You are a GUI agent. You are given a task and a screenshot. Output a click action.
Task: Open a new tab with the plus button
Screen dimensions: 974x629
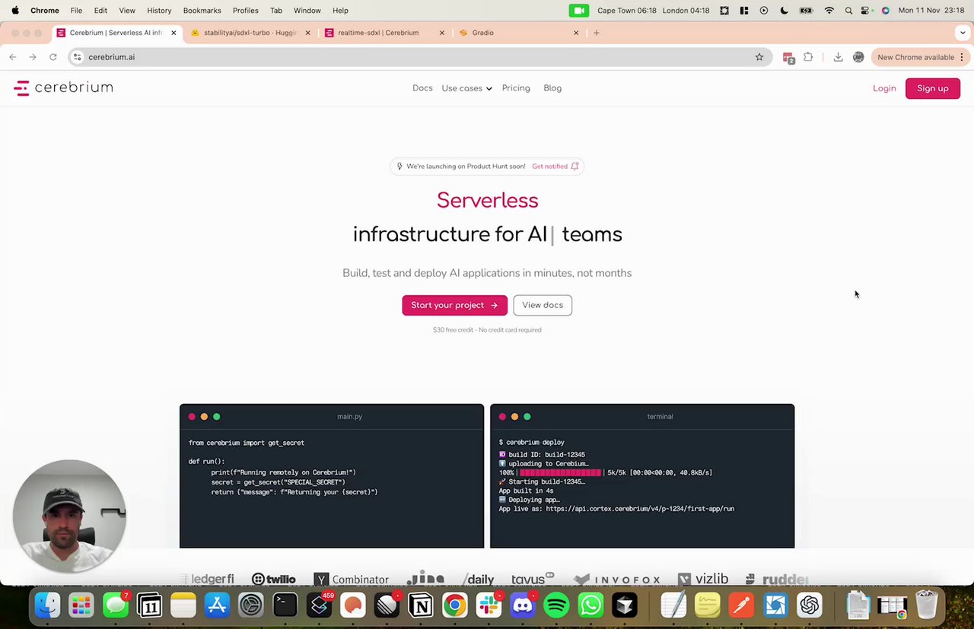click(596, 33)
